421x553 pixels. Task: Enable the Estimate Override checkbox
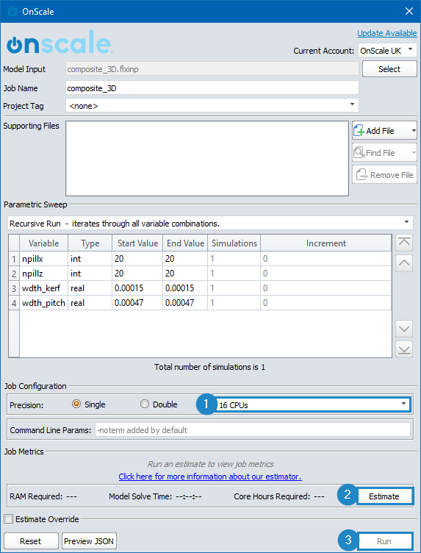[9, 519]
